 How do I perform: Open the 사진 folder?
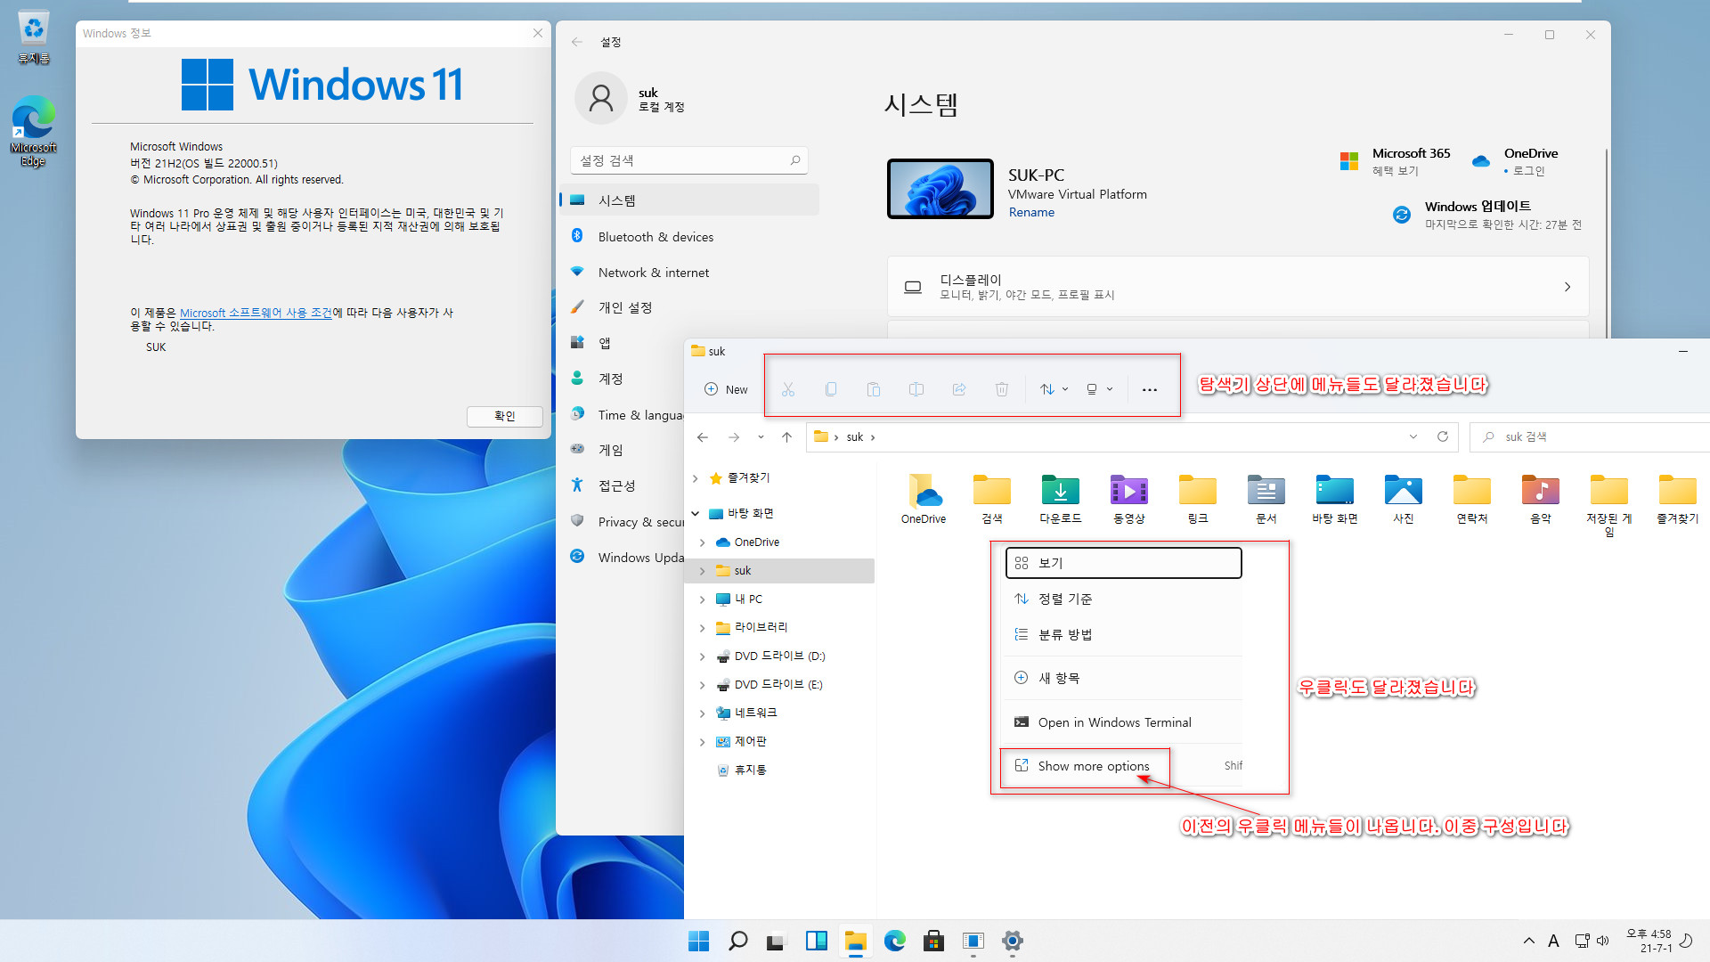[1404, 499]
